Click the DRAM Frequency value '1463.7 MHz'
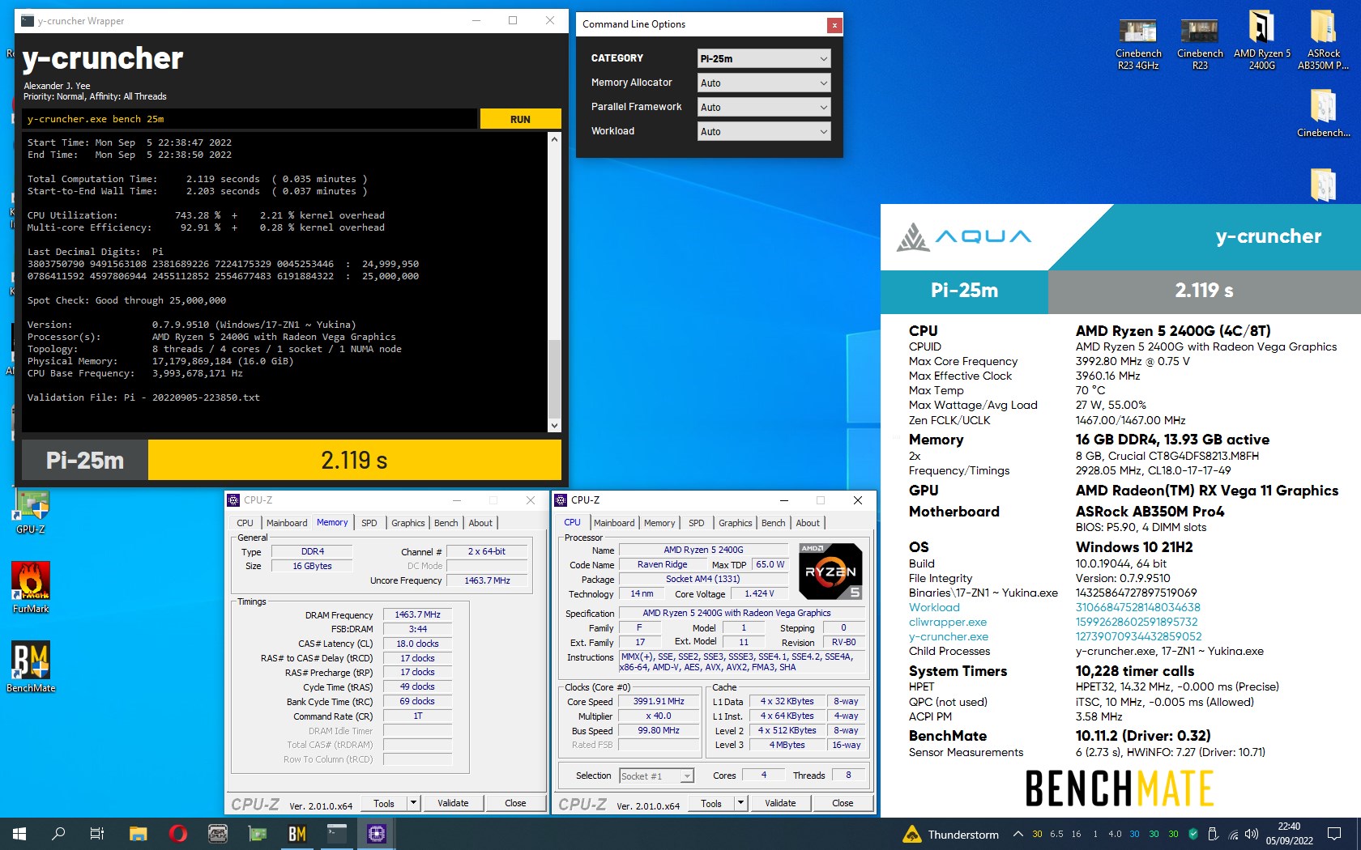Image resolution: width=1361 pixels, height=850 pixels. 417,614
